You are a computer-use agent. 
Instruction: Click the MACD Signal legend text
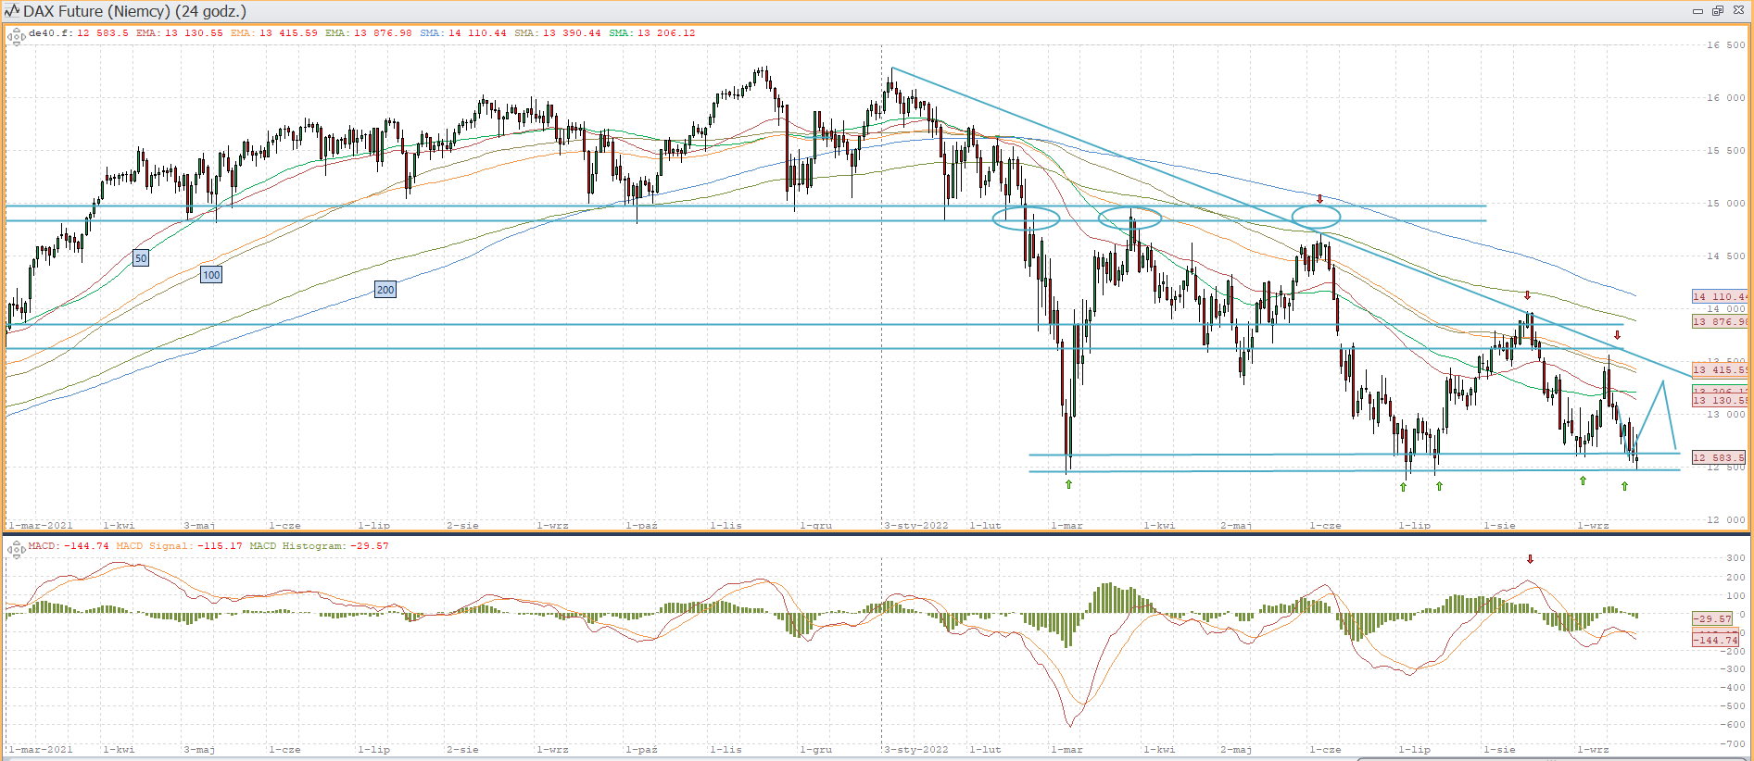click(x=155, y=546)
